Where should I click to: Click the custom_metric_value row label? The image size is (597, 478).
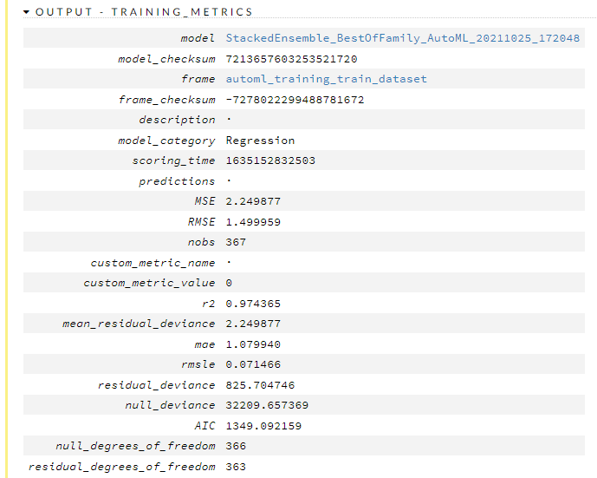(x=149, y=283)
